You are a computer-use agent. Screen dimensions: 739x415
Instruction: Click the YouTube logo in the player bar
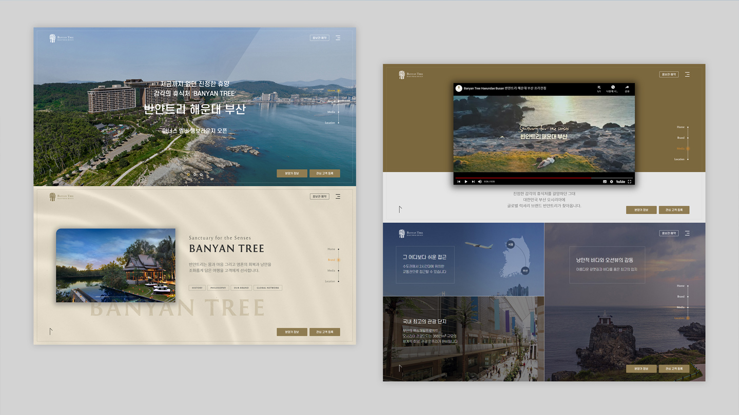pyautogui.click(x=620, y=181)
